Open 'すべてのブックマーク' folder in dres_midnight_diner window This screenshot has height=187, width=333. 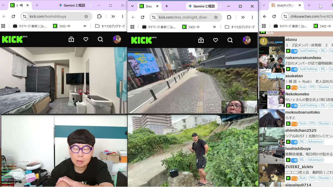tap(240, 27)
